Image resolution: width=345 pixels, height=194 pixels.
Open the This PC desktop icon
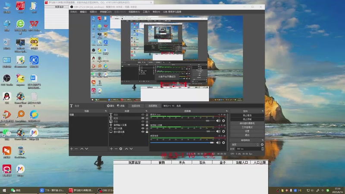point(7,7)
